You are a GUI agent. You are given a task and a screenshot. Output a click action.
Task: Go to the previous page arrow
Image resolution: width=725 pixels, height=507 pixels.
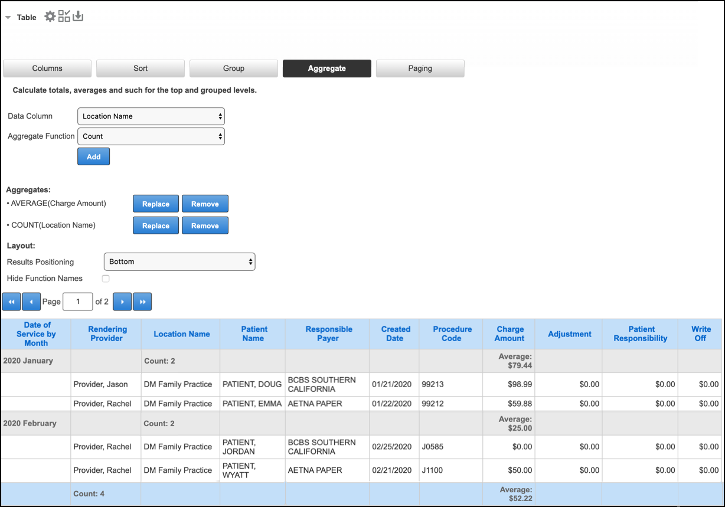point(31,302)
